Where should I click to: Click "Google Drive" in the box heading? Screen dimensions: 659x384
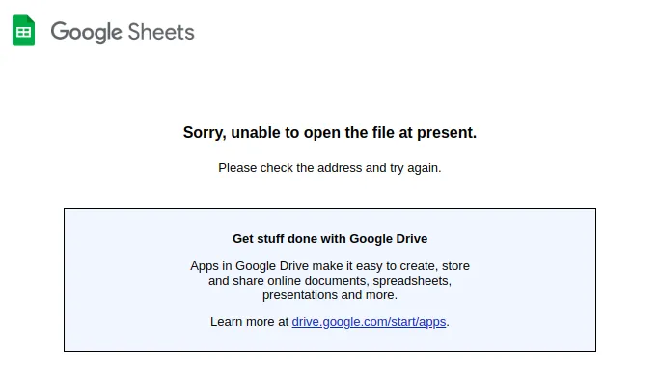point(388,238)
